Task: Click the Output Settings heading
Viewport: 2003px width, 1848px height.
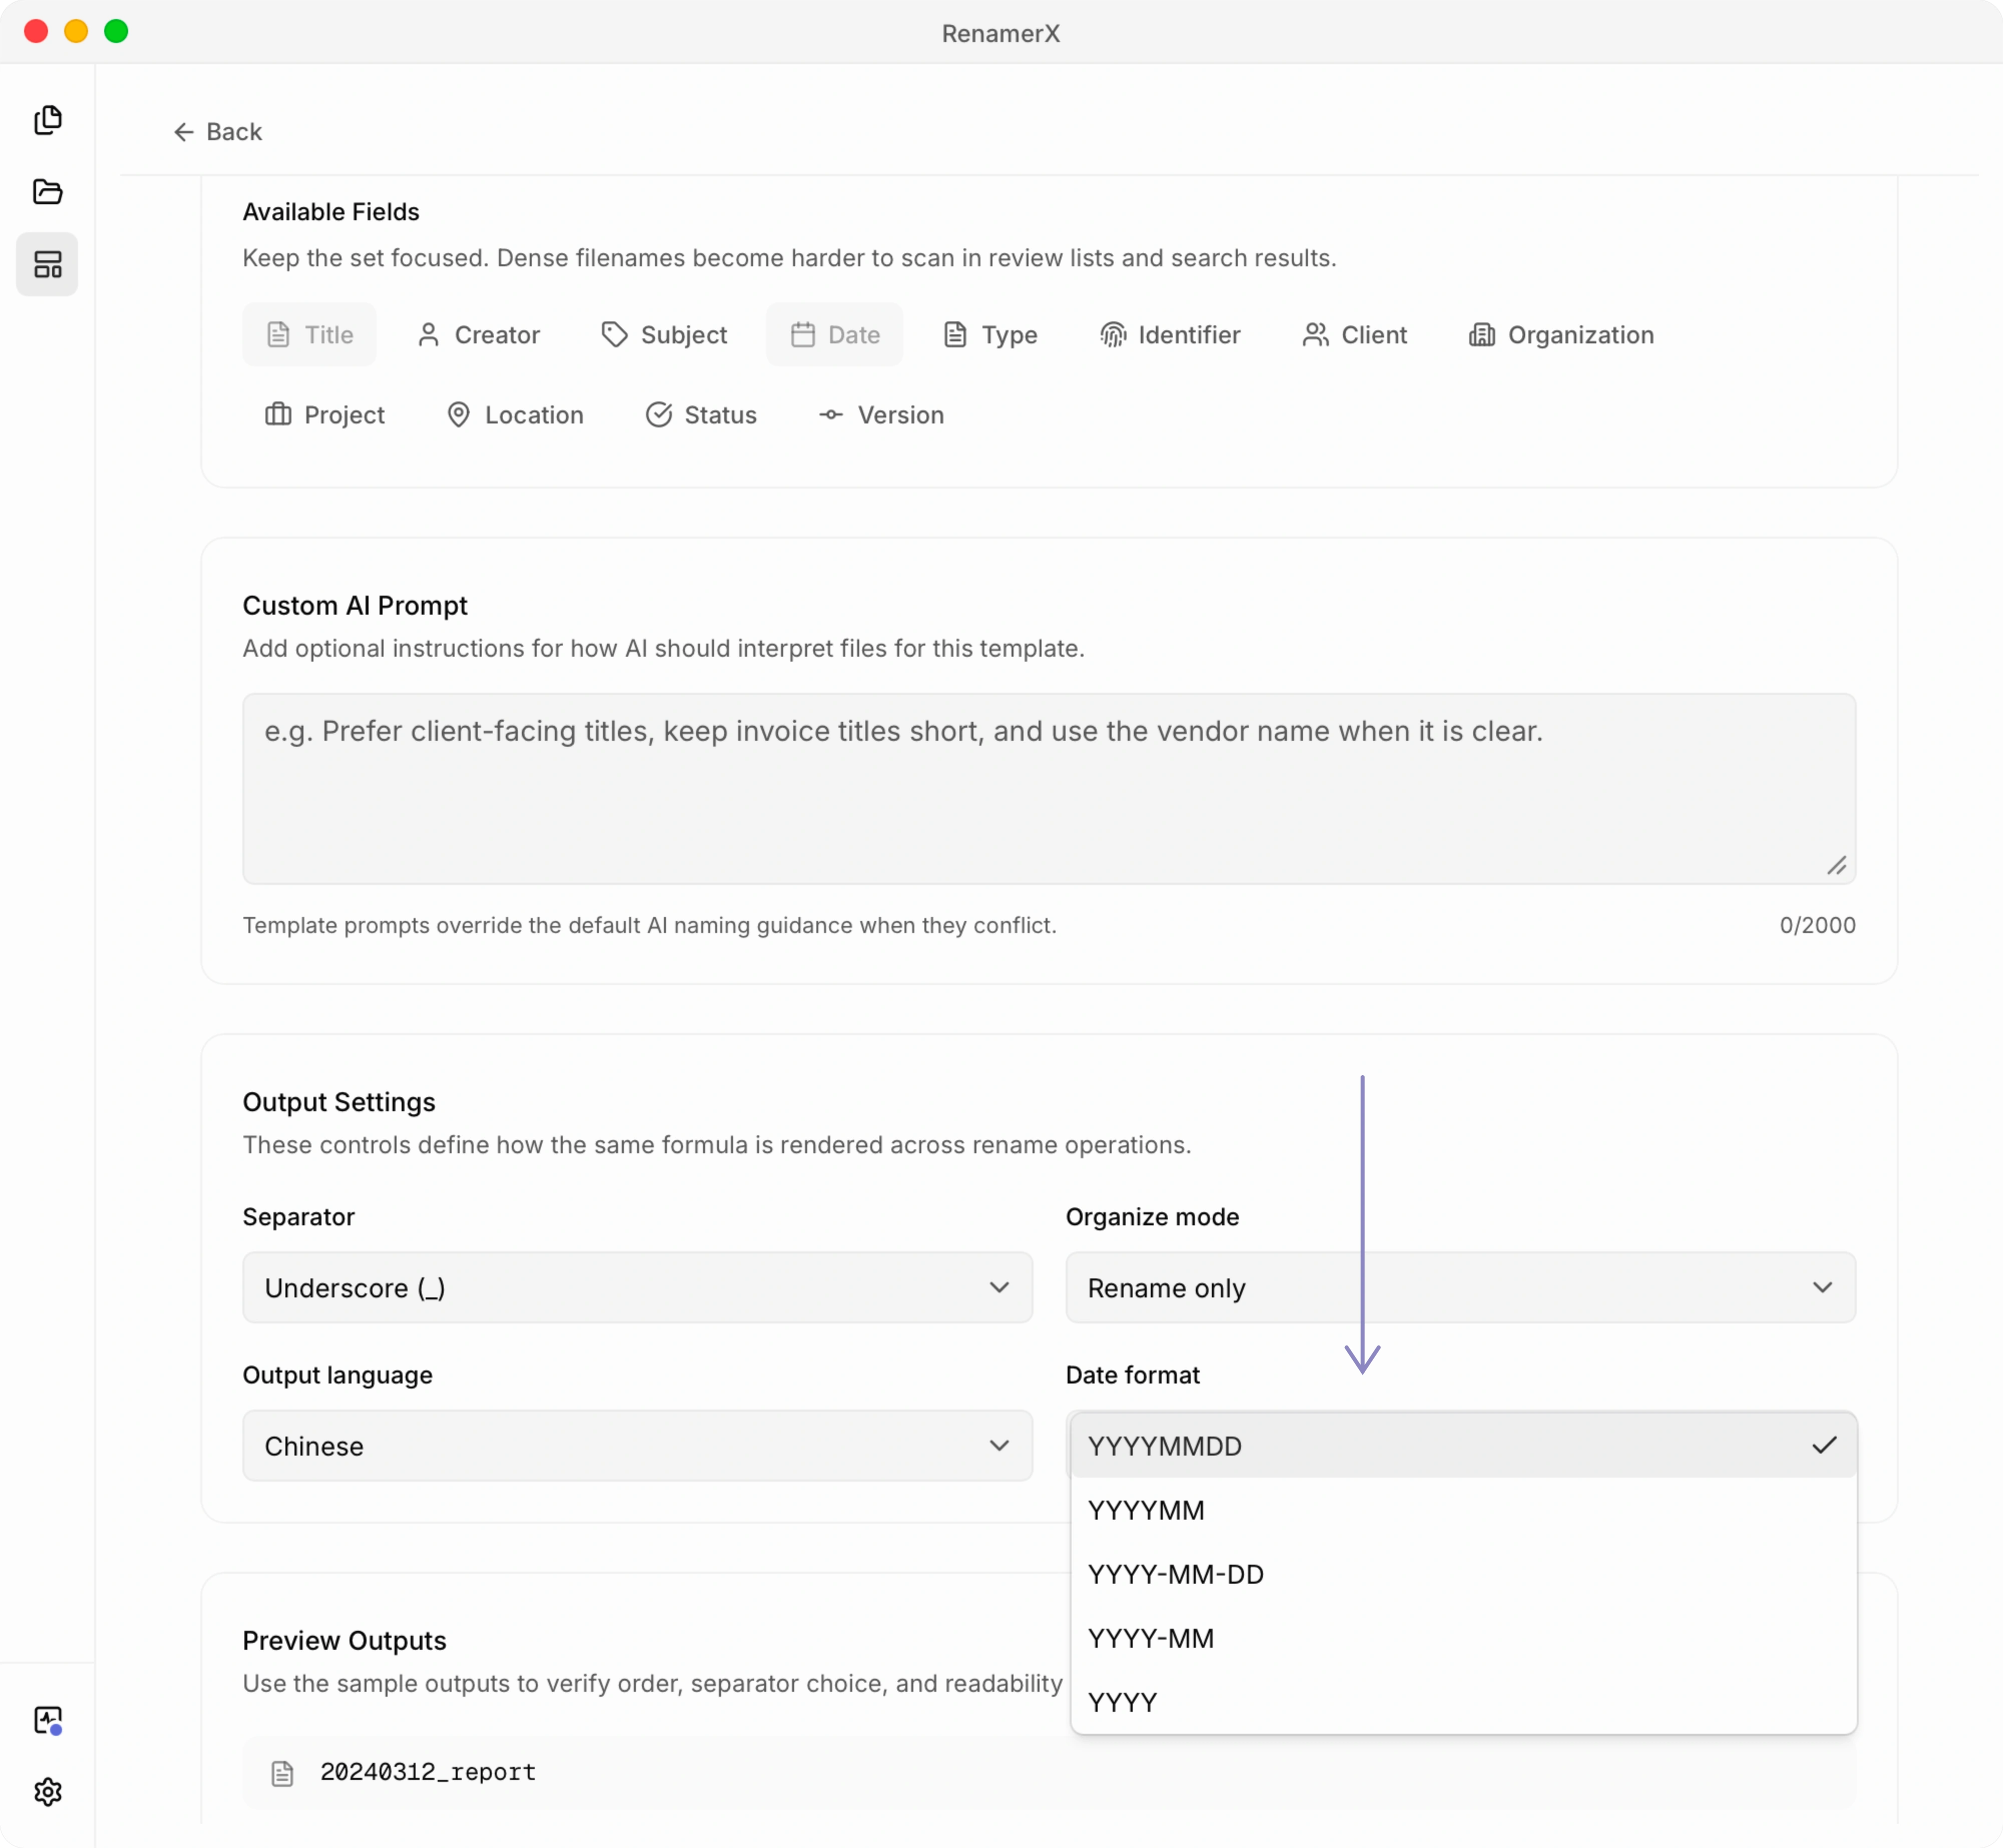Action: pos(338,1102)
